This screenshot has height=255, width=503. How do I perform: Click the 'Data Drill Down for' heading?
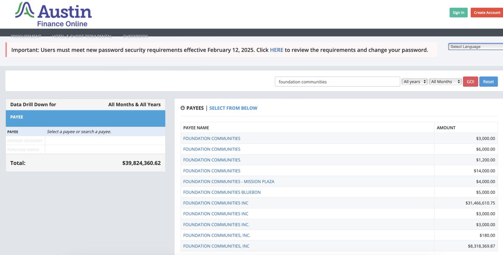point(33,104)
